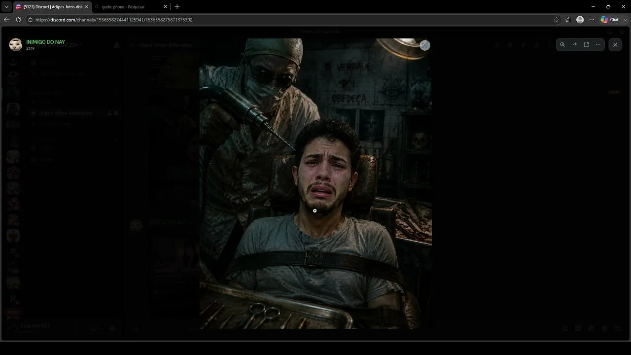Open browser settings and more menu
Screen dimensions: 631x355
point(592,20)
